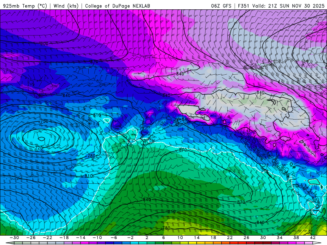Screen dimensions: 327x245
Task: Click the '6' colorbar tick label
Action: pos(163,238)
